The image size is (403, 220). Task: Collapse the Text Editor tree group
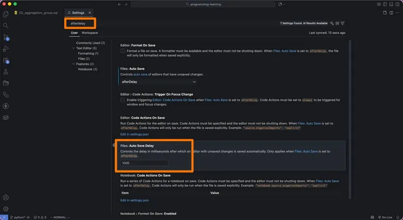[74, 48]
